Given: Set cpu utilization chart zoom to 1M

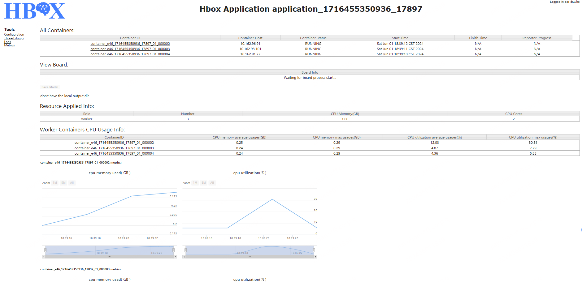Looking at the screenshot, I should tap(195, 183).
